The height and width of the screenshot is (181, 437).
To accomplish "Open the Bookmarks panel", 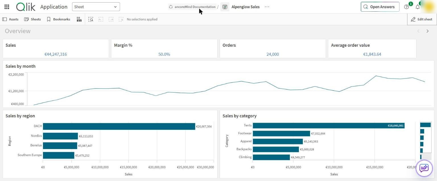I will [x=58, y=19].
